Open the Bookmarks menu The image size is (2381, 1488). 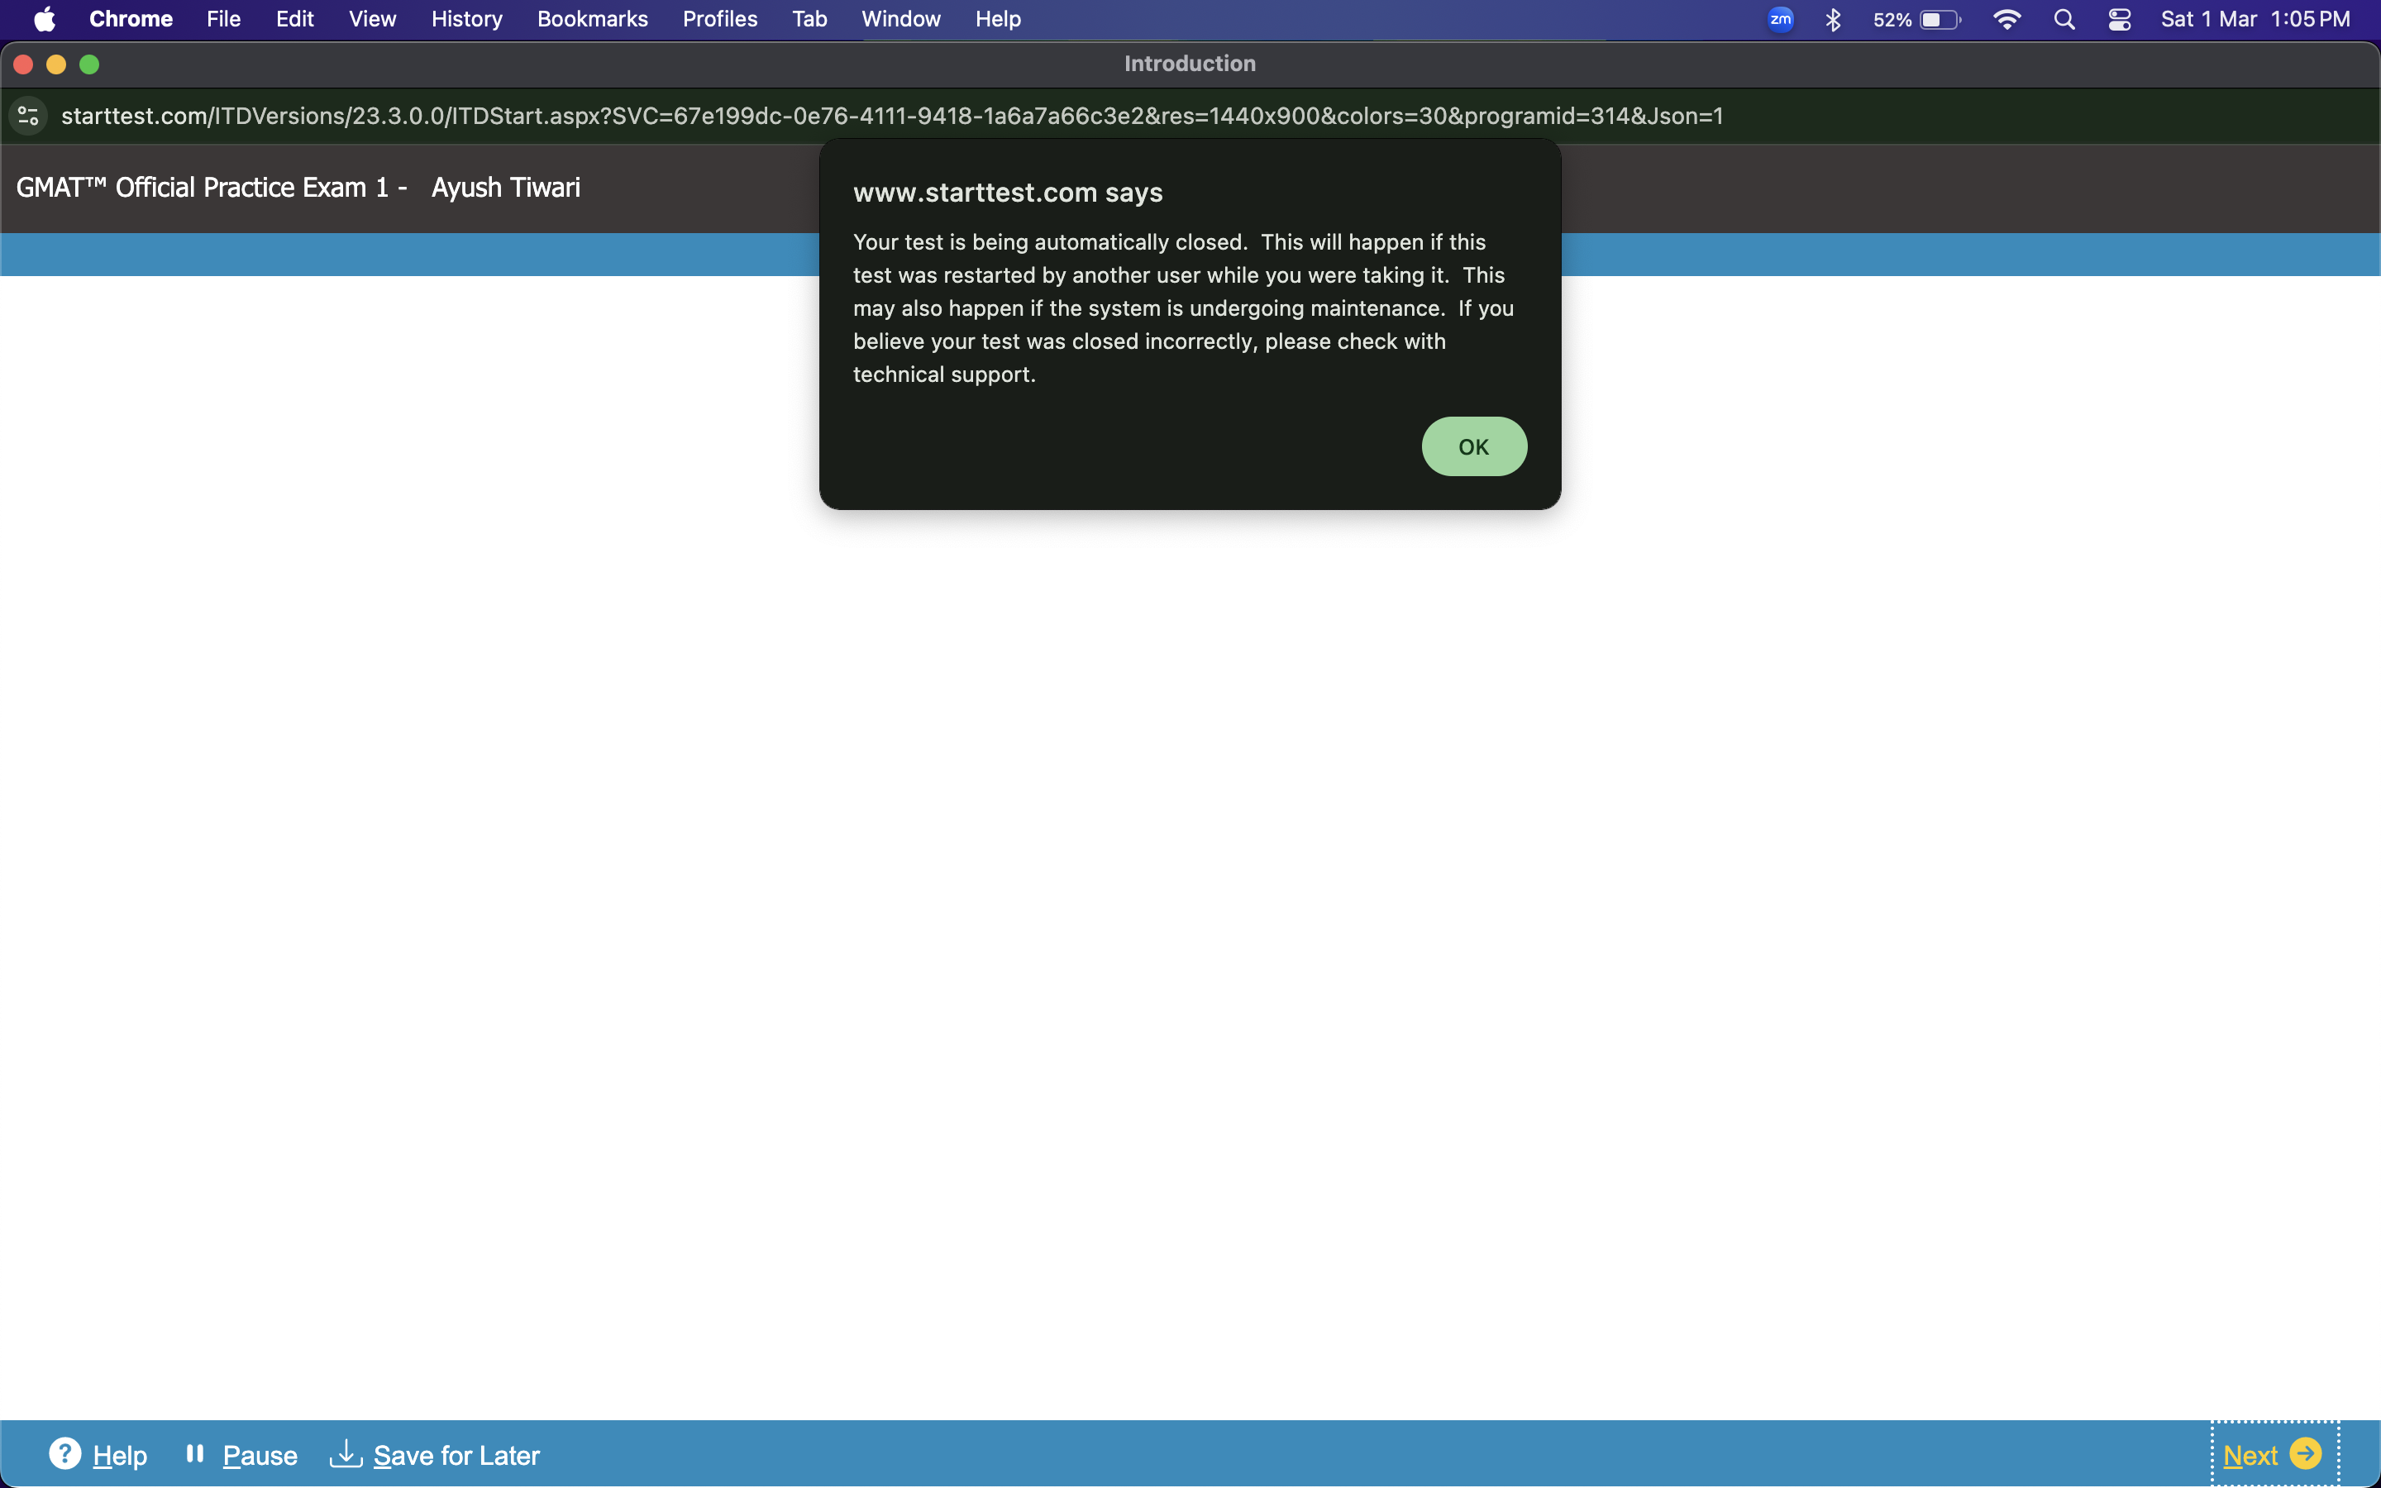592,20
